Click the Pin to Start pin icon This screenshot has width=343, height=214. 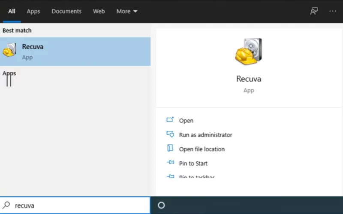pyautogui.click(x=170, y=162)
